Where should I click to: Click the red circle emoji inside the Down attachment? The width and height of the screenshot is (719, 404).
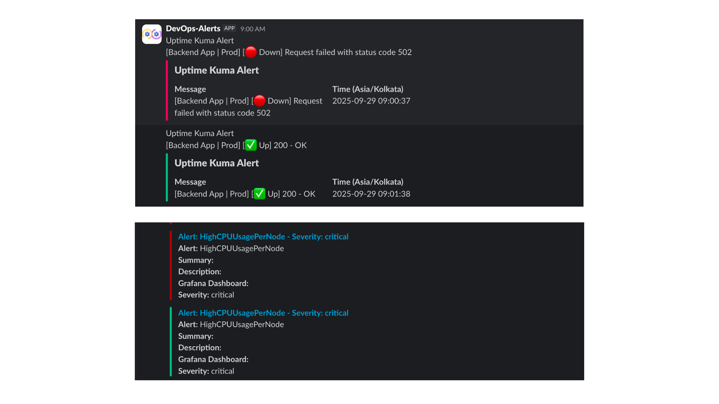[260, 101]
